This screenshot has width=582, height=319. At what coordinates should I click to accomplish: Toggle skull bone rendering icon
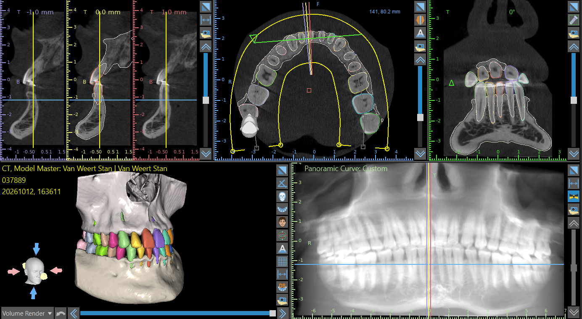coord(282,196)
